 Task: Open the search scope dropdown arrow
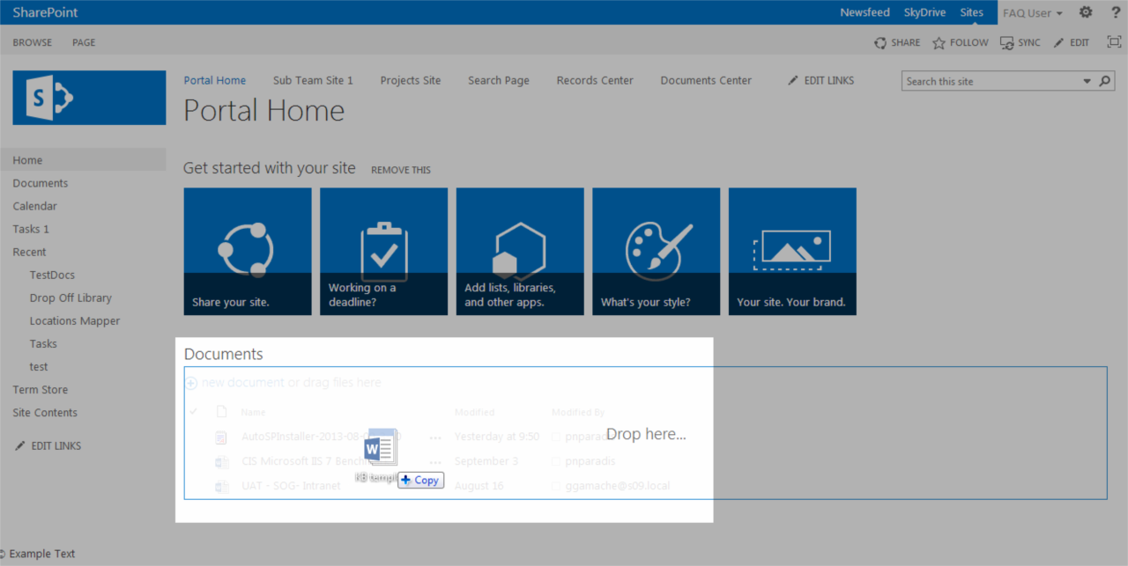(x=1087, y=81)
